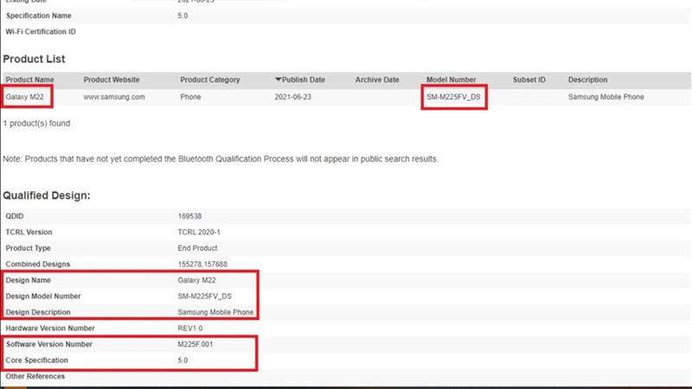Click the Software Version Number label
This screenshot has height=389, width=692.
pos(49,344)
